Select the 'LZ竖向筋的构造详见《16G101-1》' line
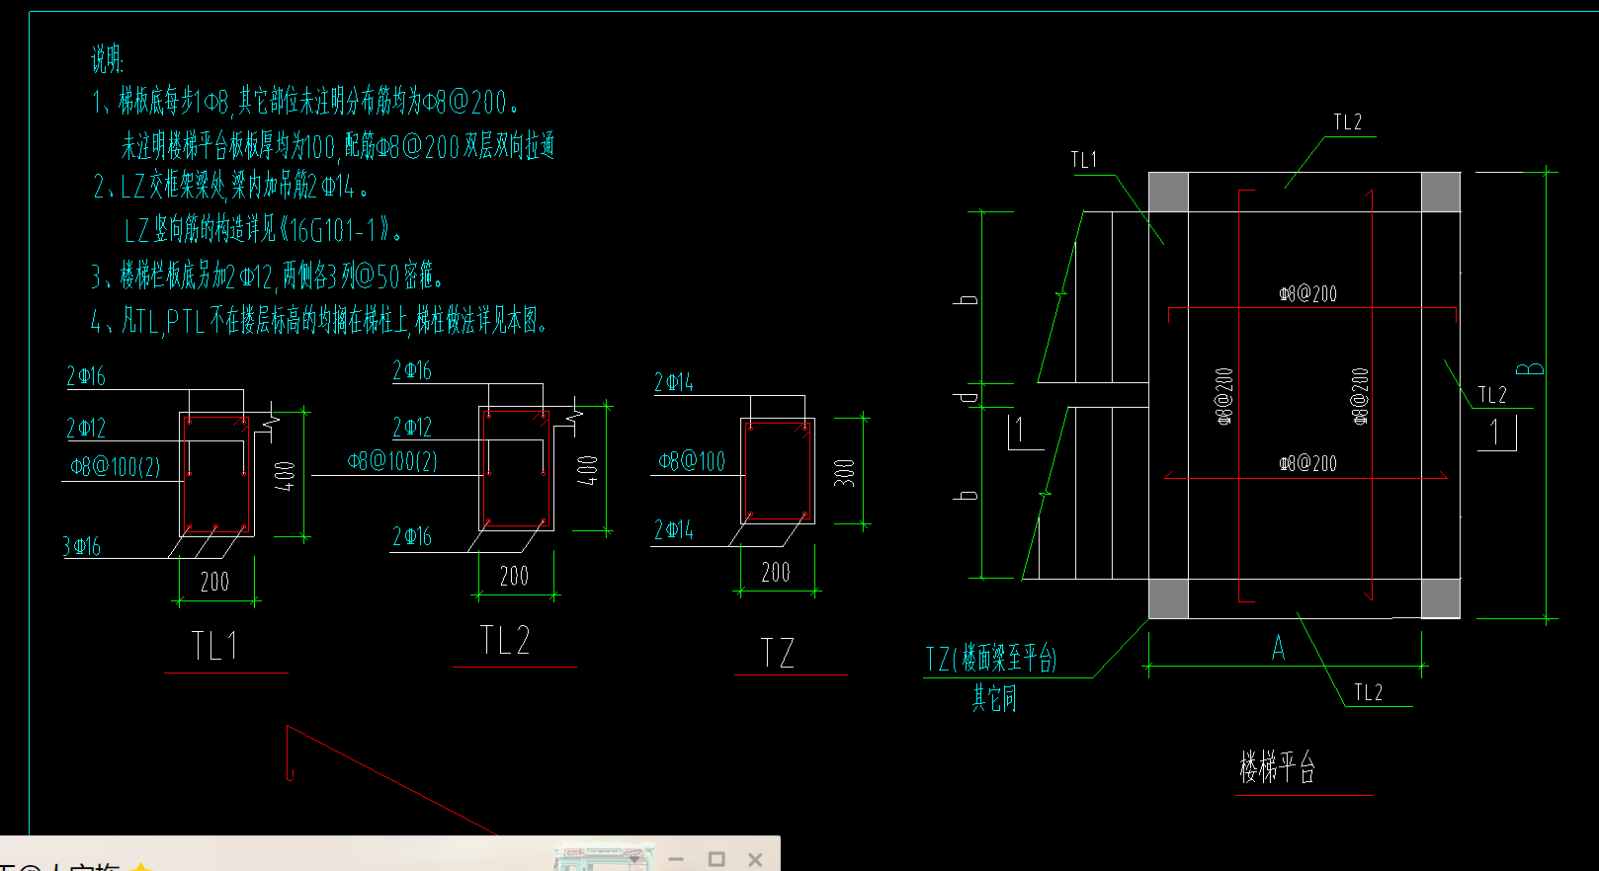 [263, 231]
